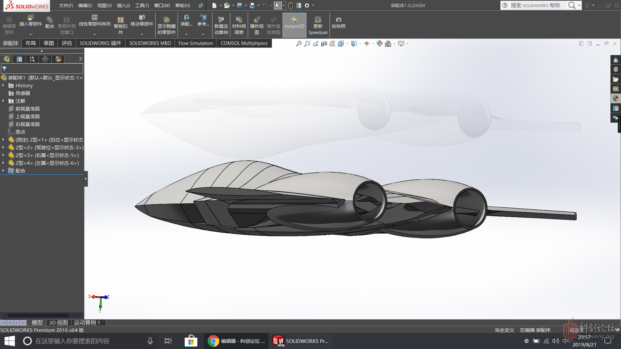Click the Edit Appearance color ball icon
This screenshot has height=349, width=621.
(x=379, y=44)
